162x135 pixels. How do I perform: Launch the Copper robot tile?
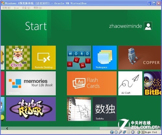[x=140, y=58]
